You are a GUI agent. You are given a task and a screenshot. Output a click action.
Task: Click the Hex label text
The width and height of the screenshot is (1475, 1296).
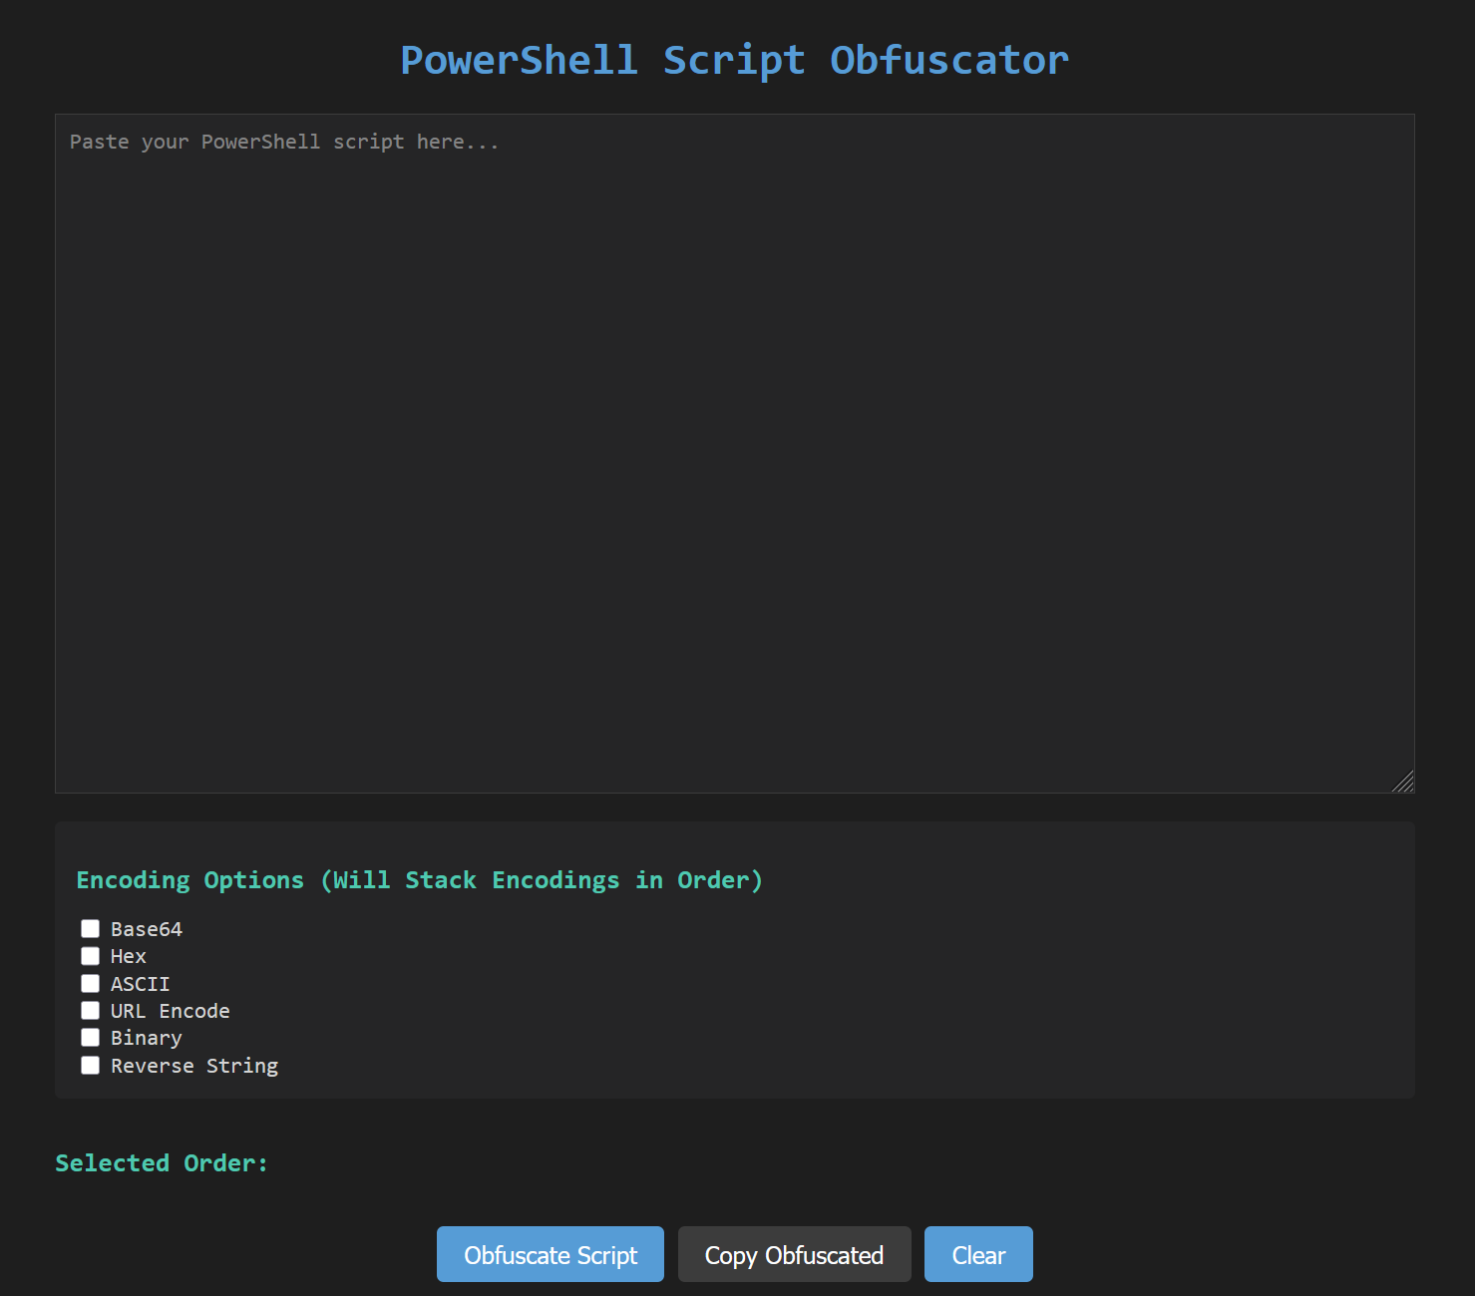pos(129,956)
